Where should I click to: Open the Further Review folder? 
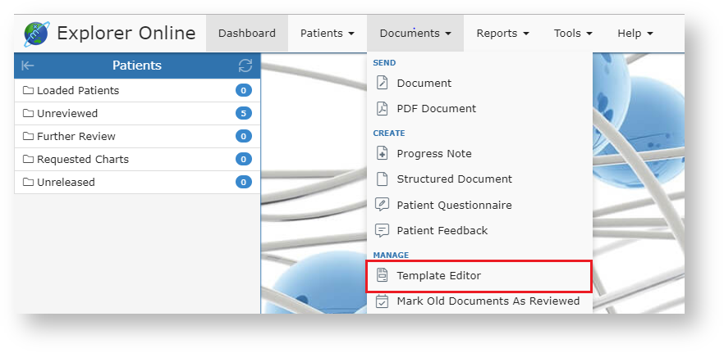(x=76, y=136)
